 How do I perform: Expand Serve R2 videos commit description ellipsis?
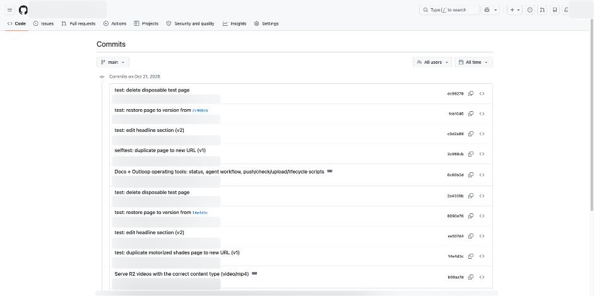[254, 273]
